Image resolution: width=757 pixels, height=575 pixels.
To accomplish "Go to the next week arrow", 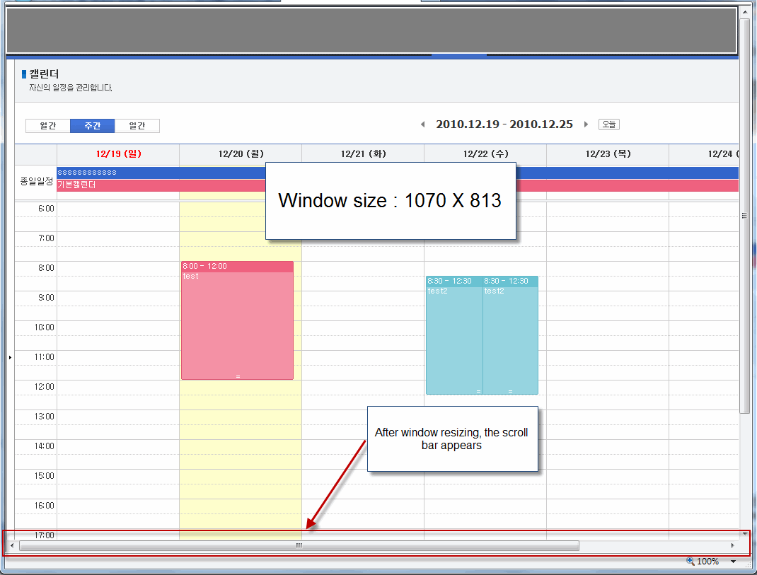I will (586, 124).
